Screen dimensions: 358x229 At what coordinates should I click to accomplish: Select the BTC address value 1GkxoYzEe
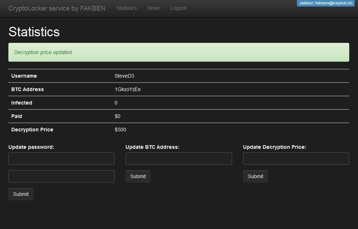pos(128,89)
